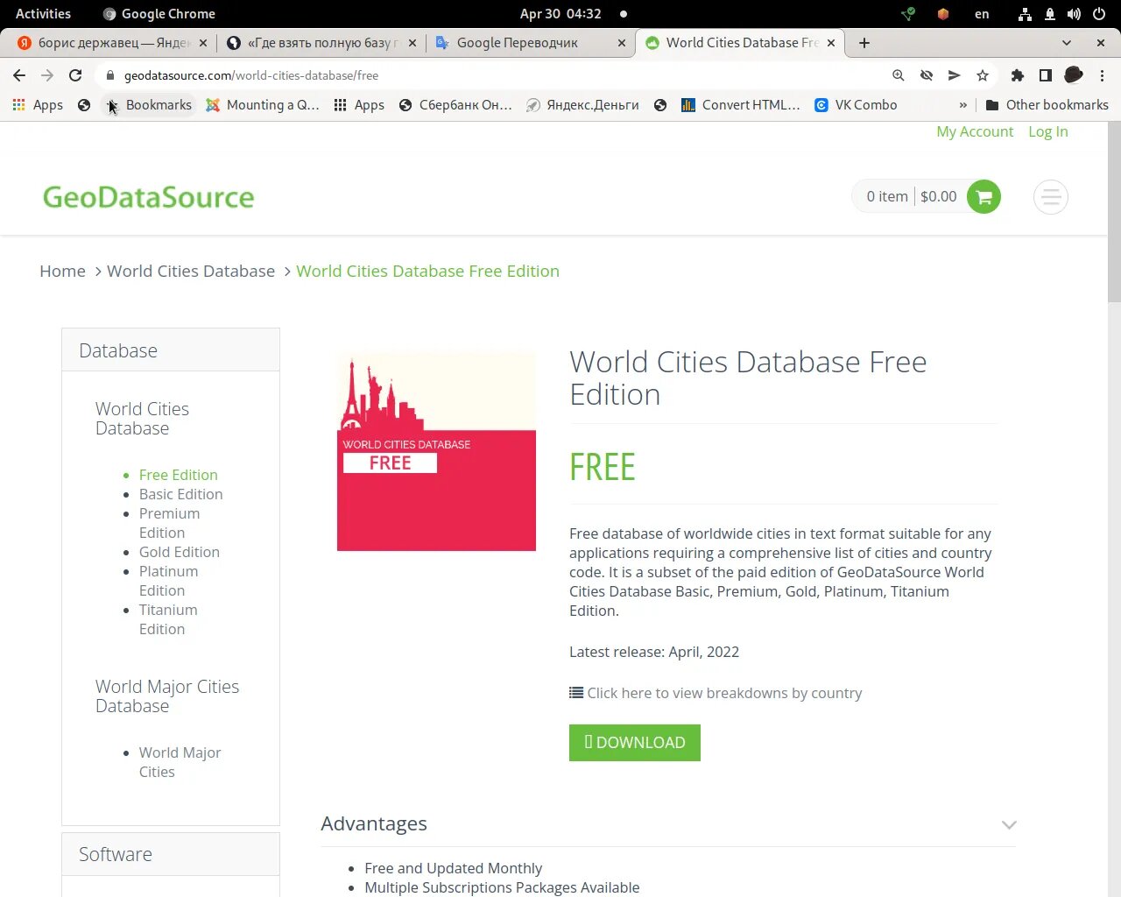
Task: Close the Google Переводчик tab
Action: [622, 43]
